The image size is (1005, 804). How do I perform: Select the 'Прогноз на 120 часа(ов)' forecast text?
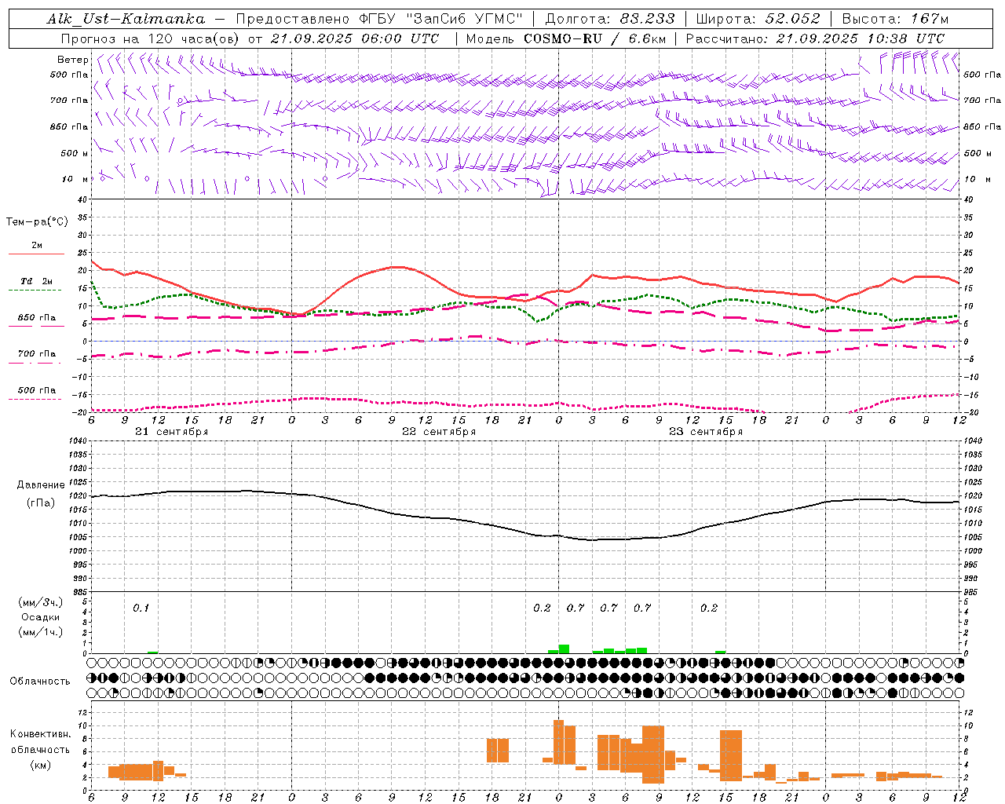tap(151, 38)
